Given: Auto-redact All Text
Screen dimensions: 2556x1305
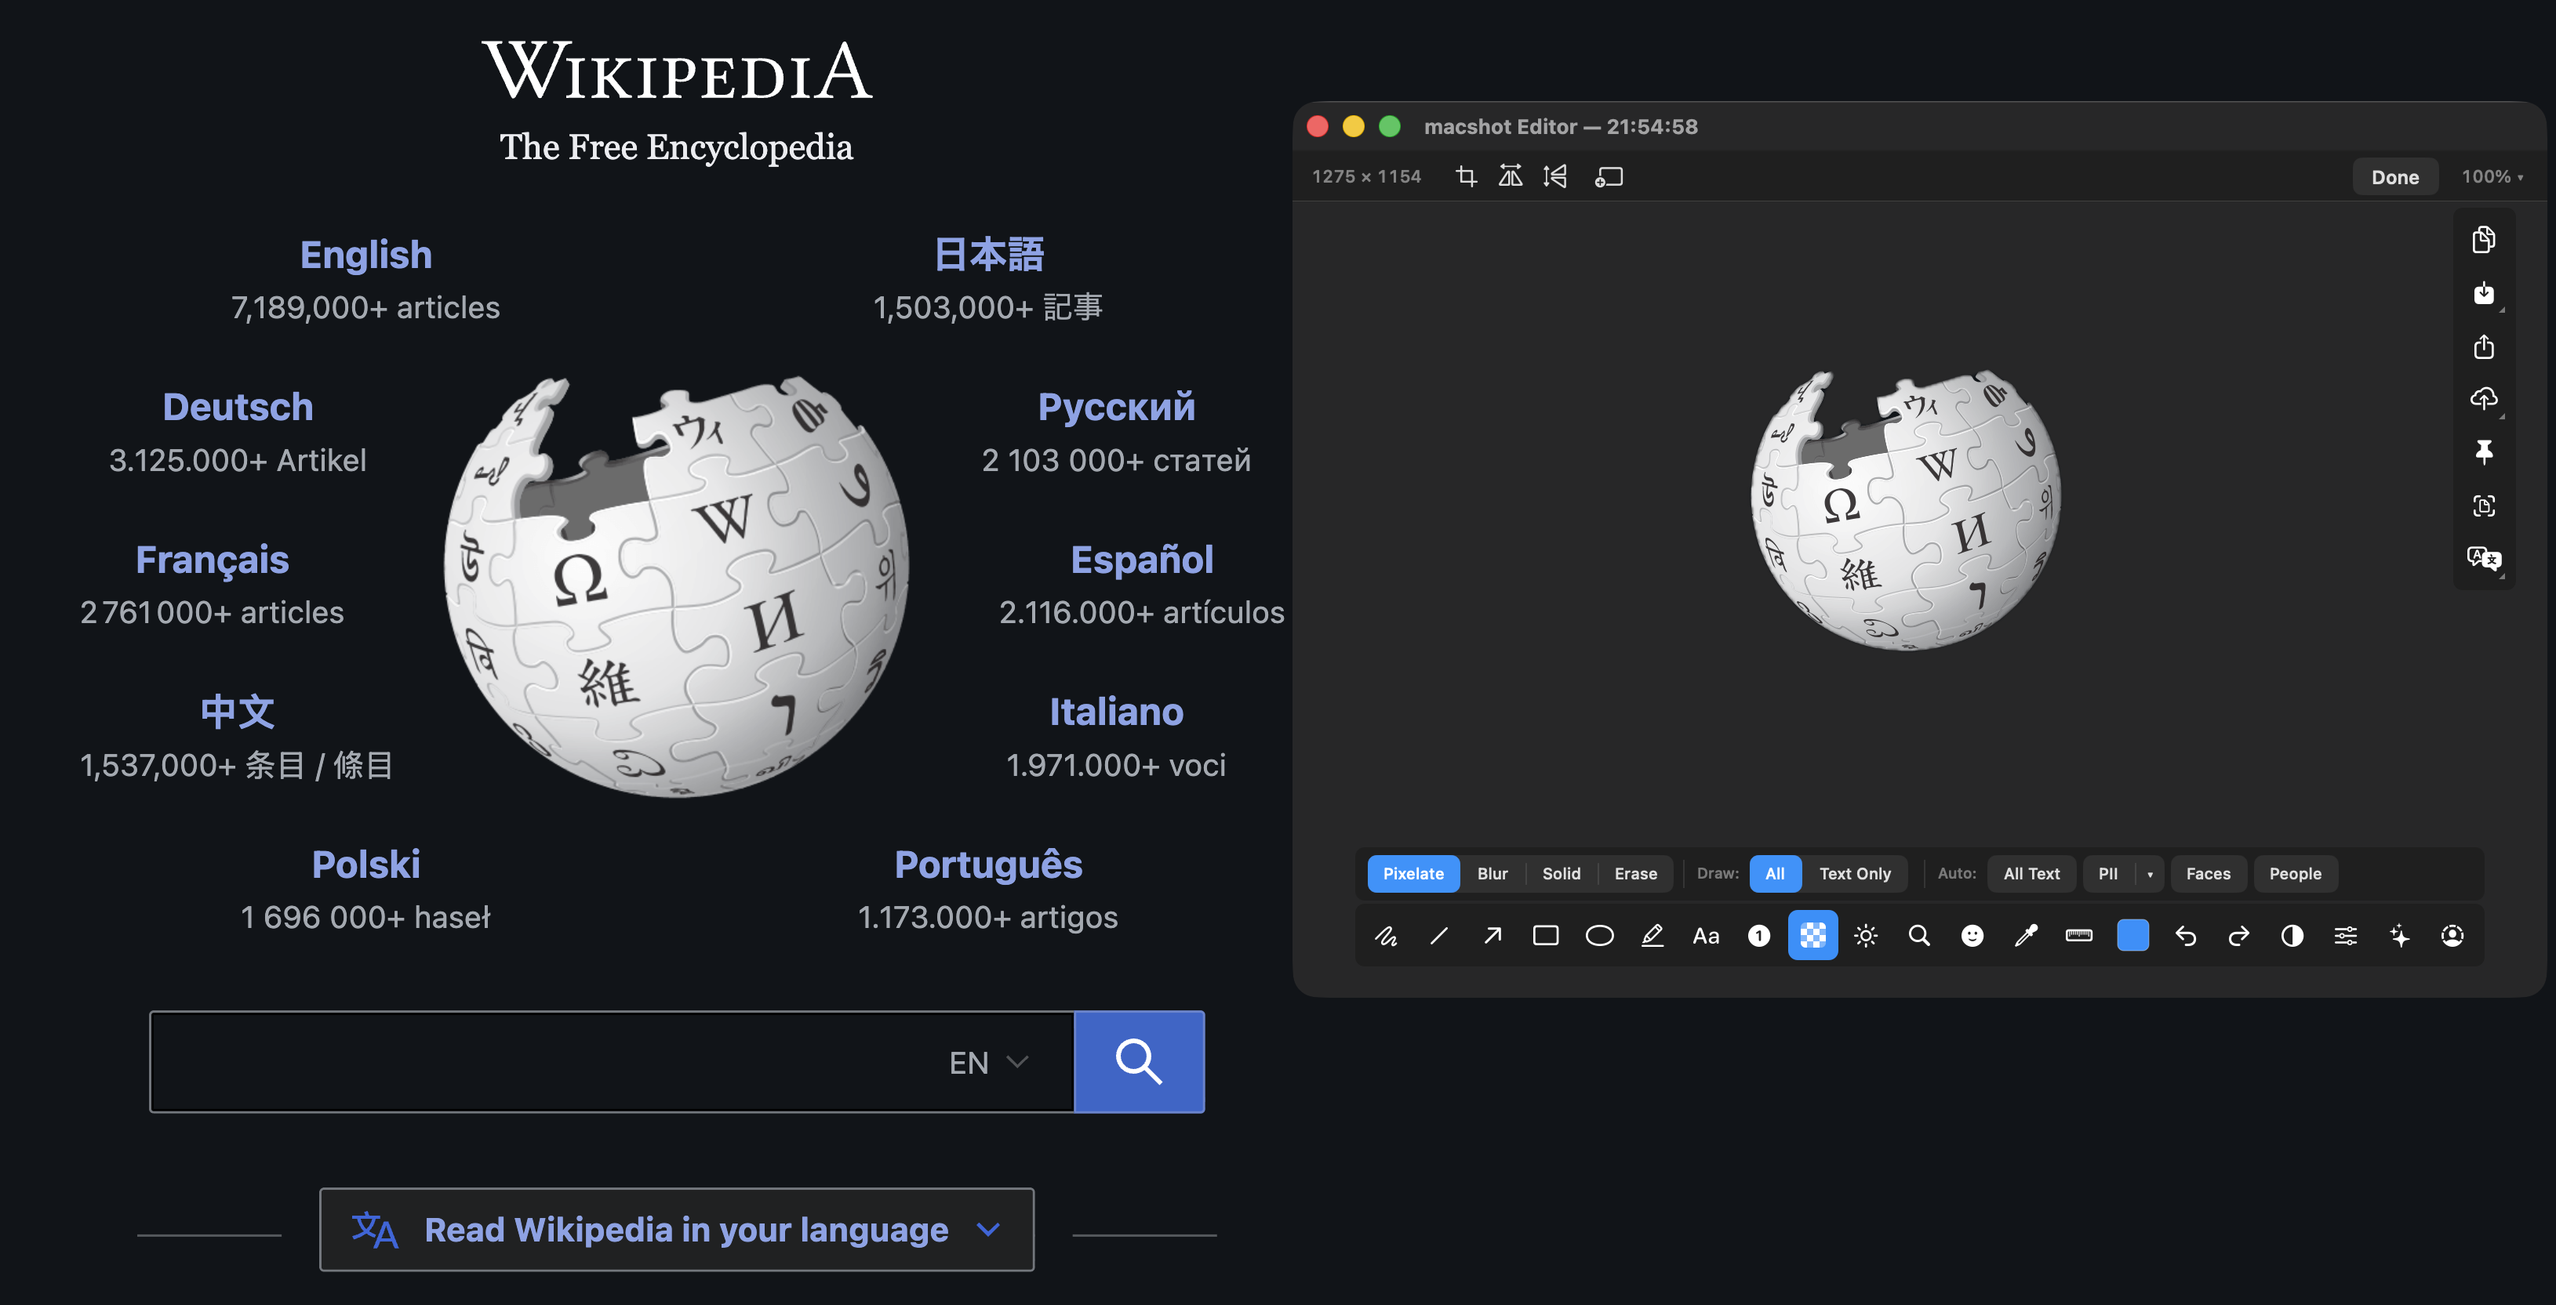Looking at the screenshot, I should click(2031, 874).
